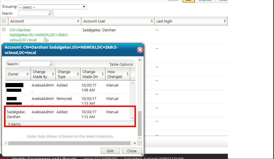Sort by Owner column arrow icon
This screenshot has width=274, height=159.
pyautogui.click(x=28, y=74)
